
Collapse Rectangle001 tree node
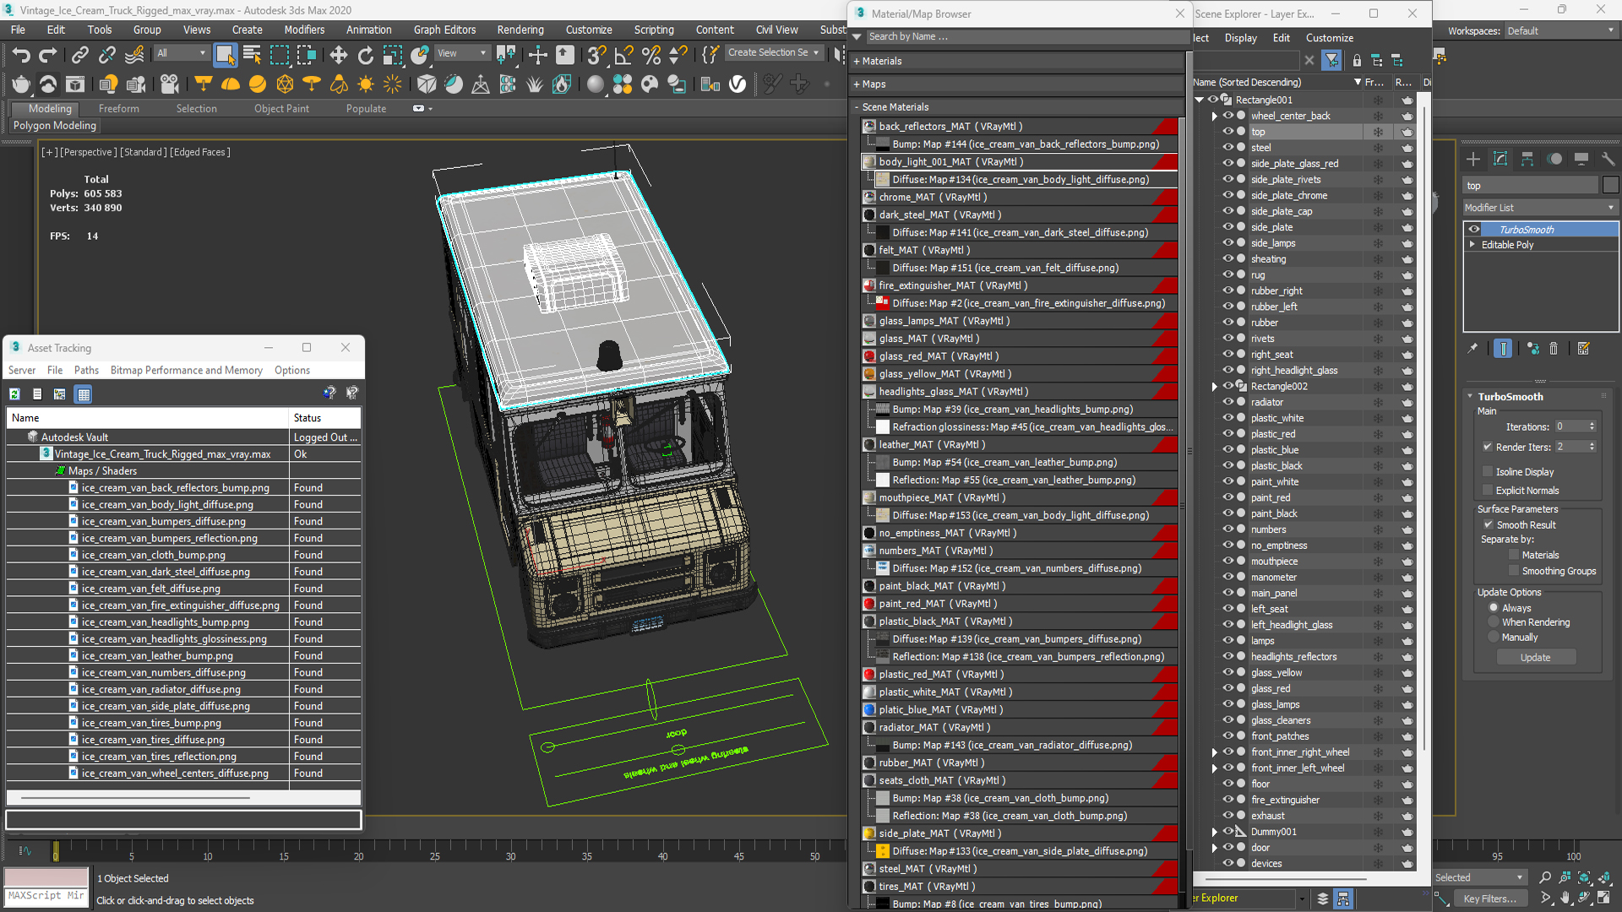(1199, 100)
